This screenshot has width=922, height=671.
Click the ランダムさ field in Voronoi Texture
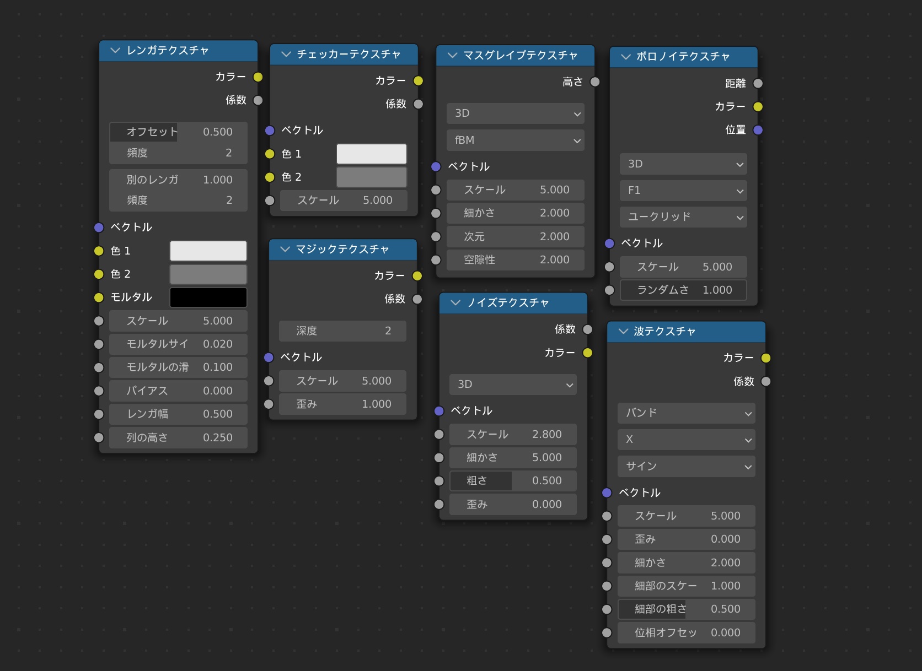[x=683, y=290]
